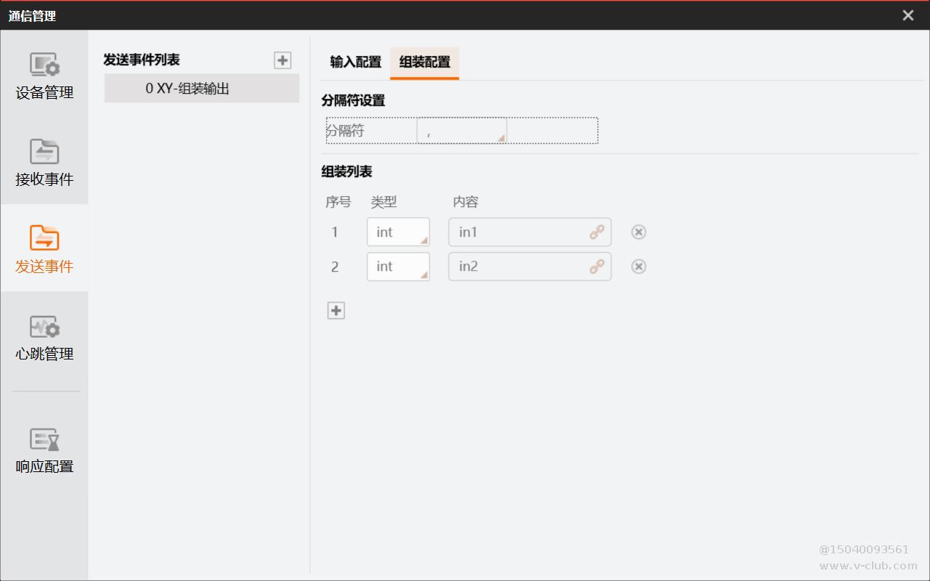The image size is (930, 581).
Task: Remove assembly row 2 with the delete icon
Action: point(638,267)
